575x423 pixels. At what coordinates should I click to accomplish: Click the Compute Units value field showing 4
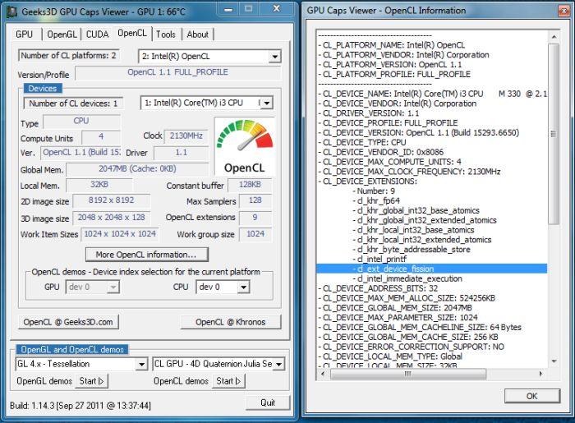pos(101,137)
